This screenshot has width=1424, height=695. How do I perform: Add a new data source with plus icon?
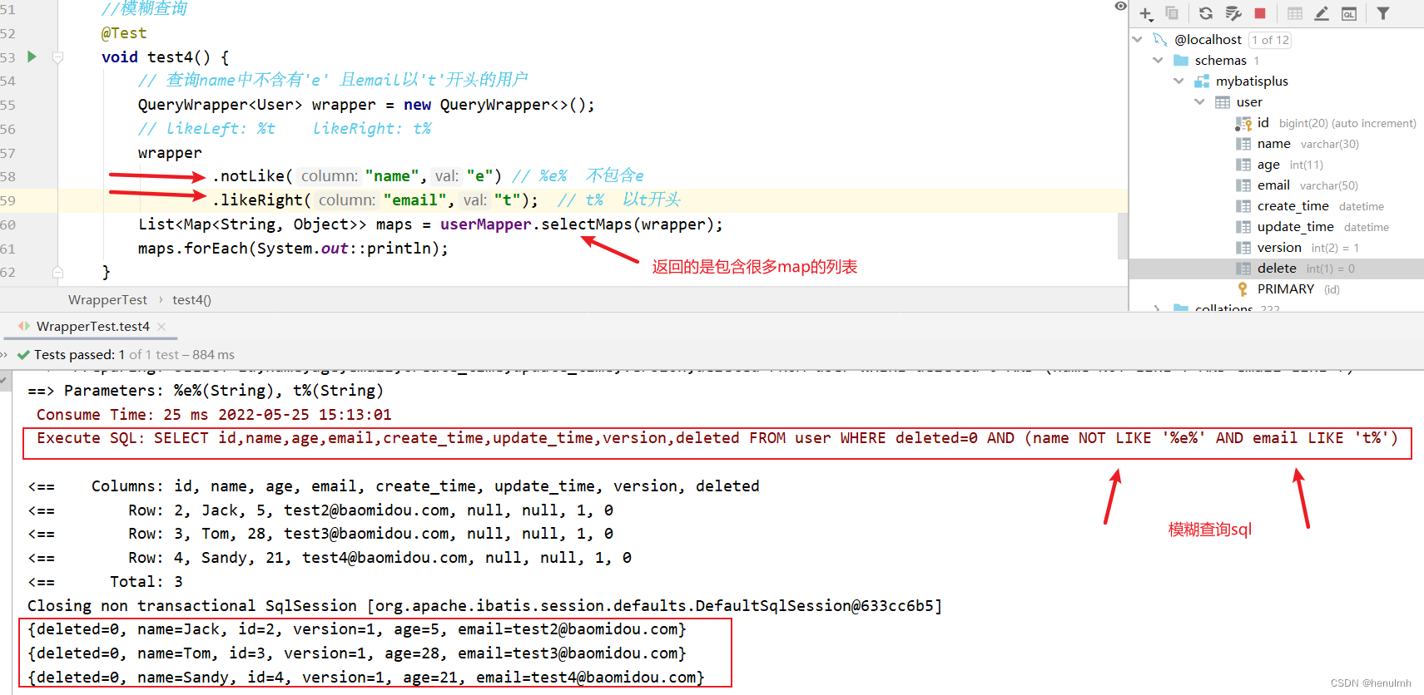1146,14
